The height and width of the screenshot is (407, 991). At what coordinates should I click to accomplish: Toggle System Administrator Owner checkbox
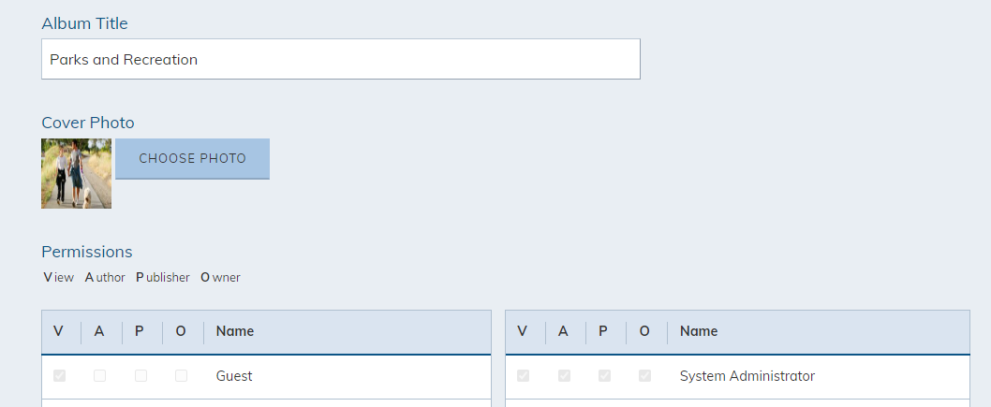point(645,376)
